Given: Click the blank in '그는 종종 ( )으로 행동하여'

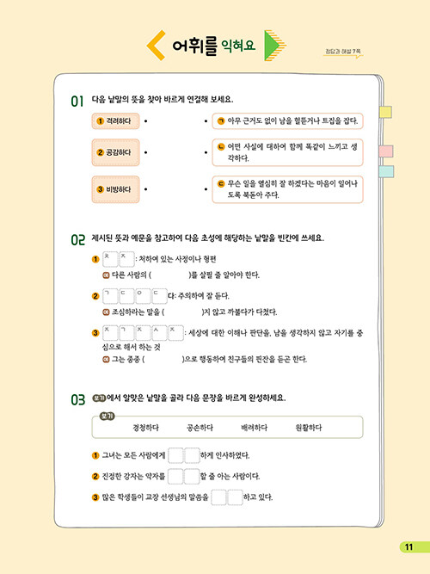Looking at the screenshot, I should point(163,360).
